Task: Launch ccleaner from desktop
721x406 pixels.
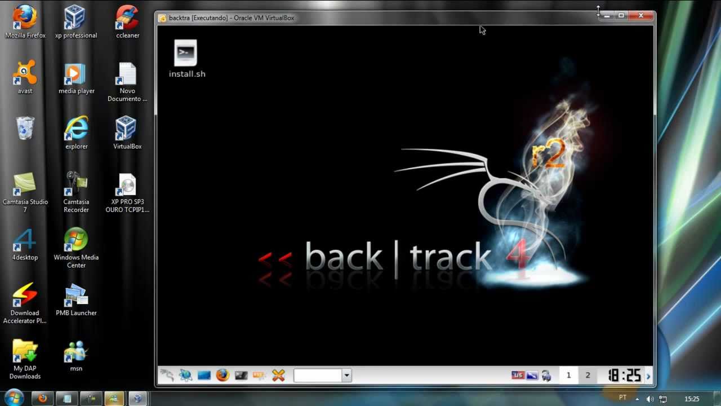Action: coord(127,23)
